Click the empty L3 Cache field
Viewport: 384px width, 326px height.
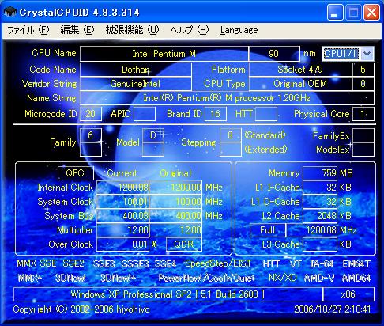320,244
